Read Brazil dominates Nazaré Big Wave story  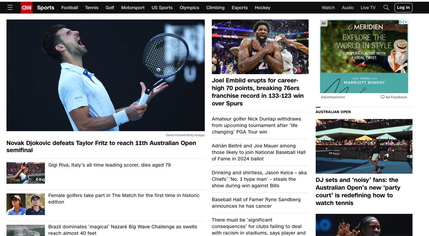pyautogui.click(x=123, y=230)
